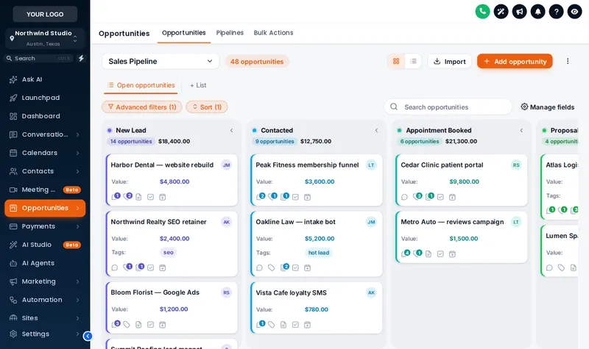
Task: Click the Import button
Action: (x=449, y=62)
